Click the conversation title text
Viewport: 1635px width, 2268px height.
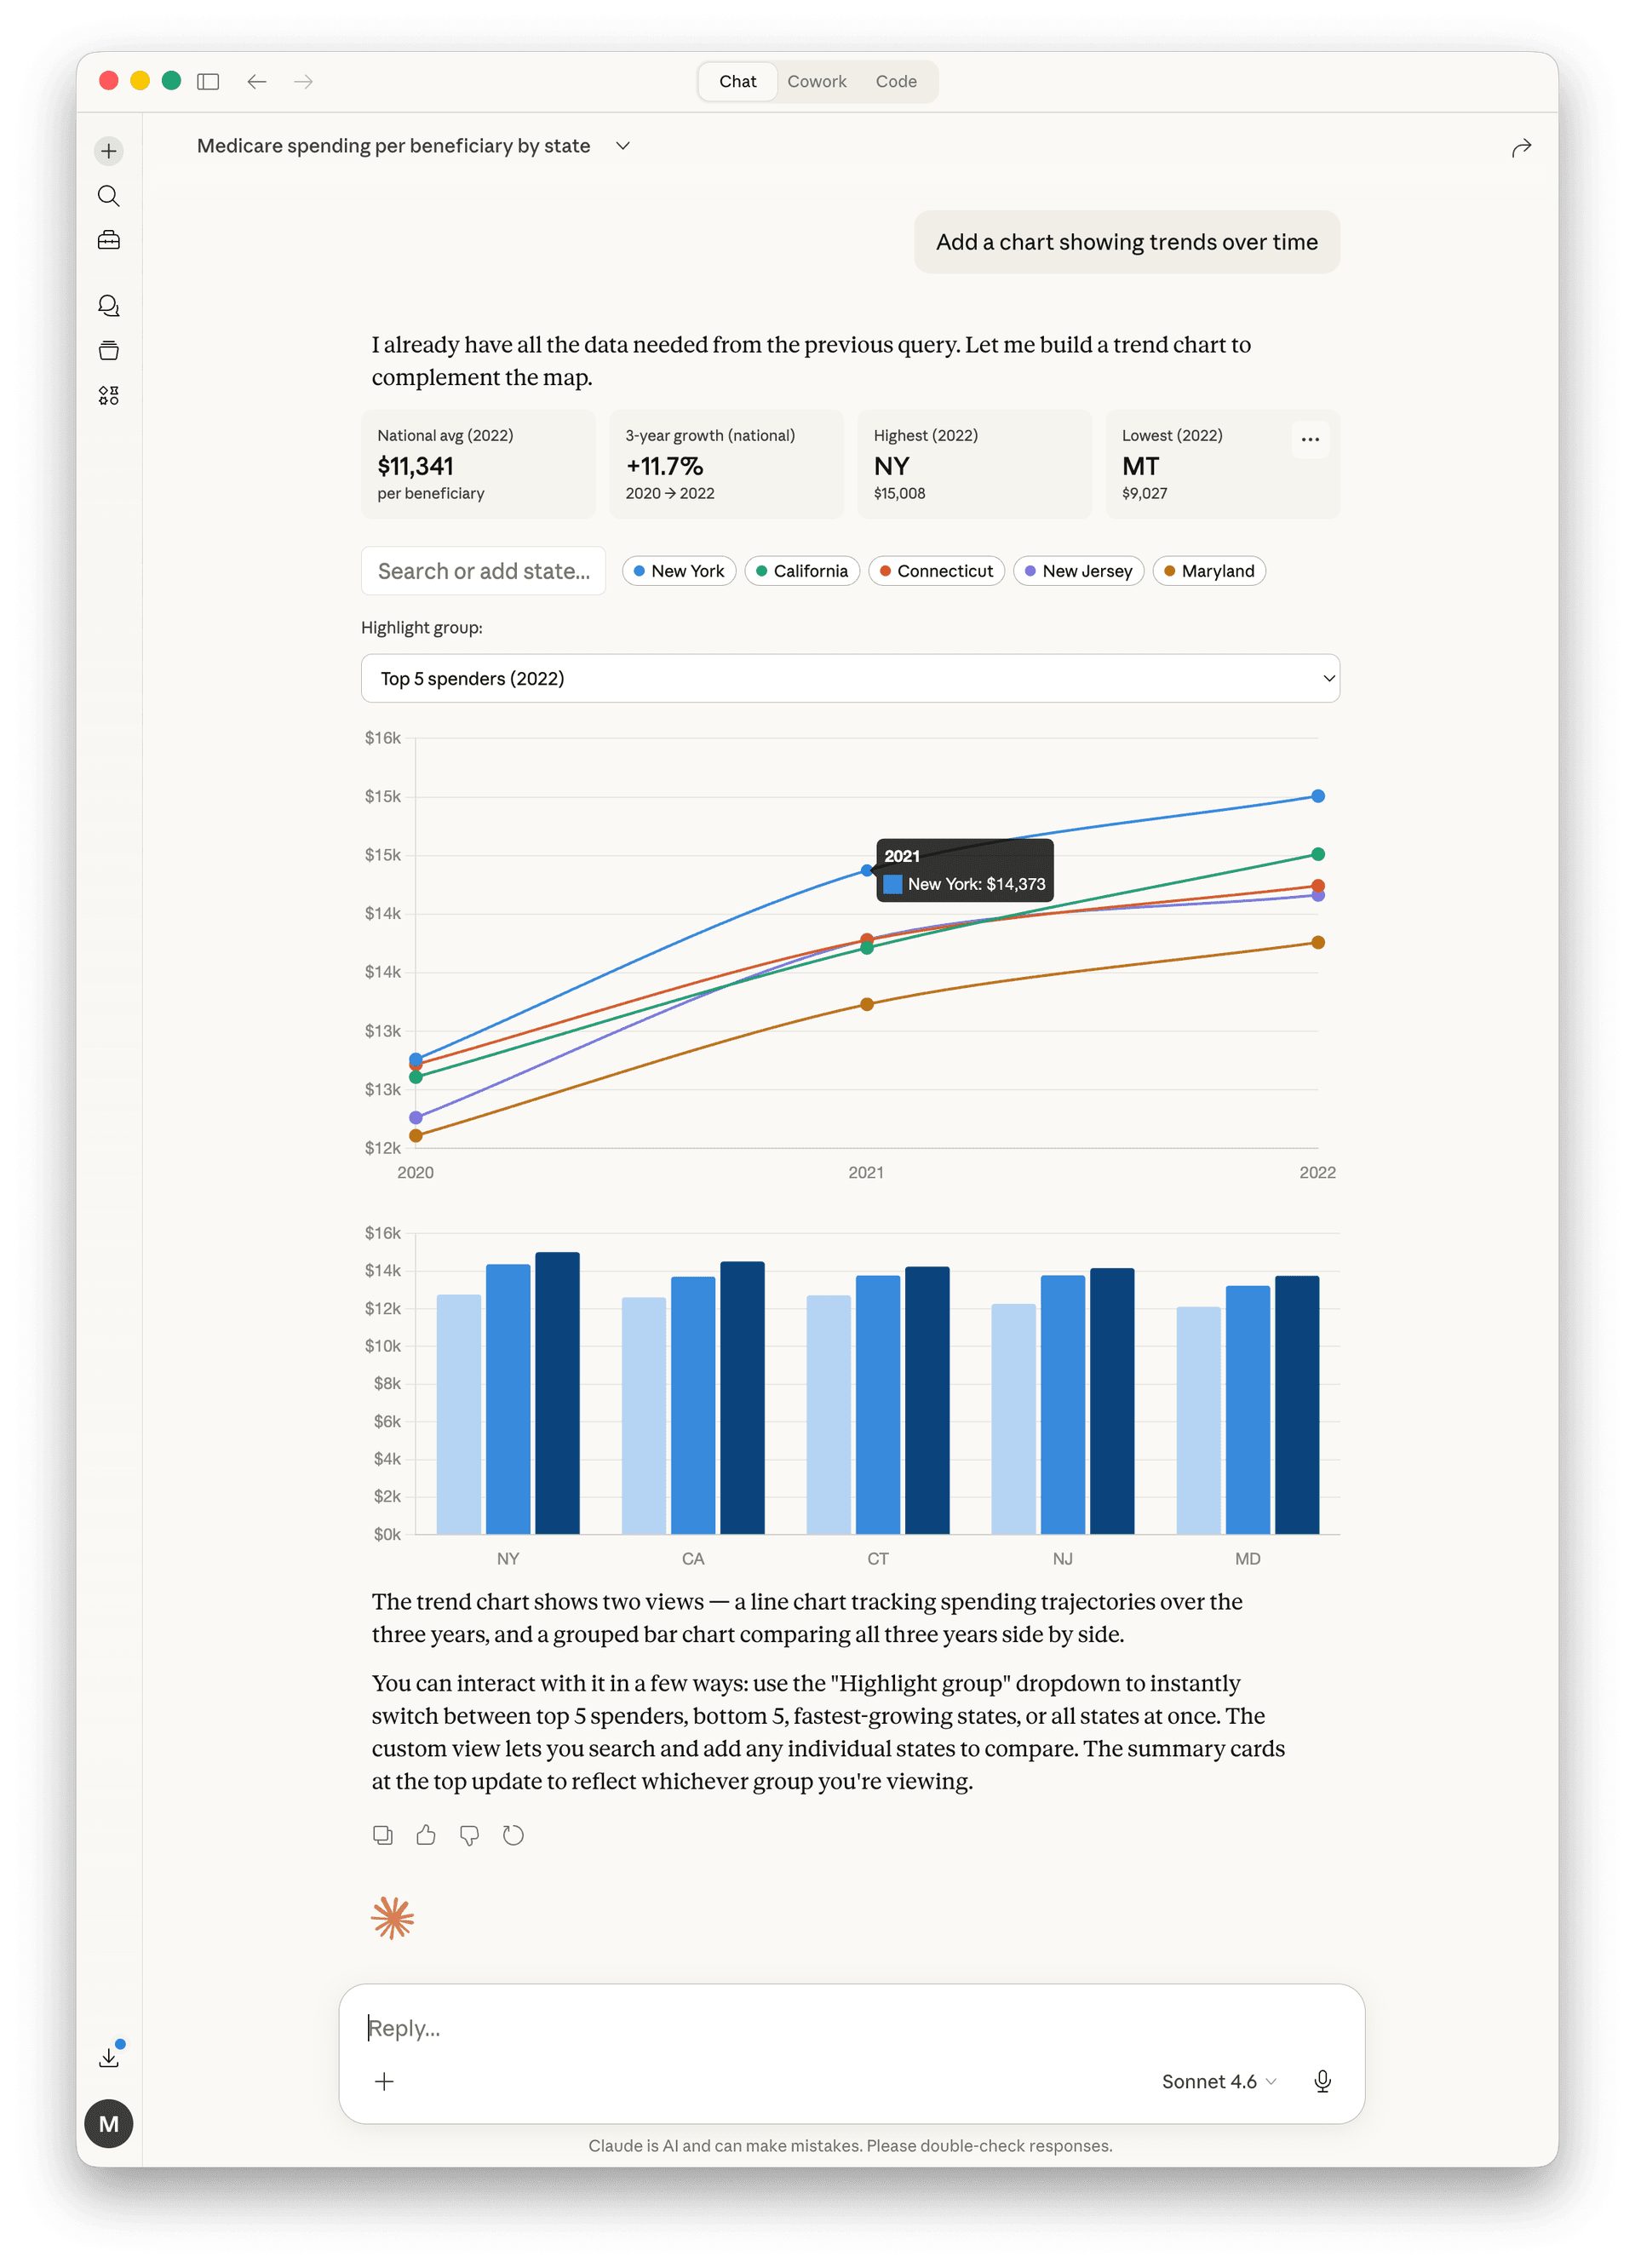pyautogui.click(x=393, y=146)
